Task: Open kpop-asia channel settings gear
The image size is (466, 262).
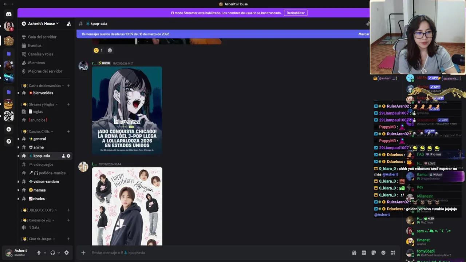Action: [x=68, y=156]
